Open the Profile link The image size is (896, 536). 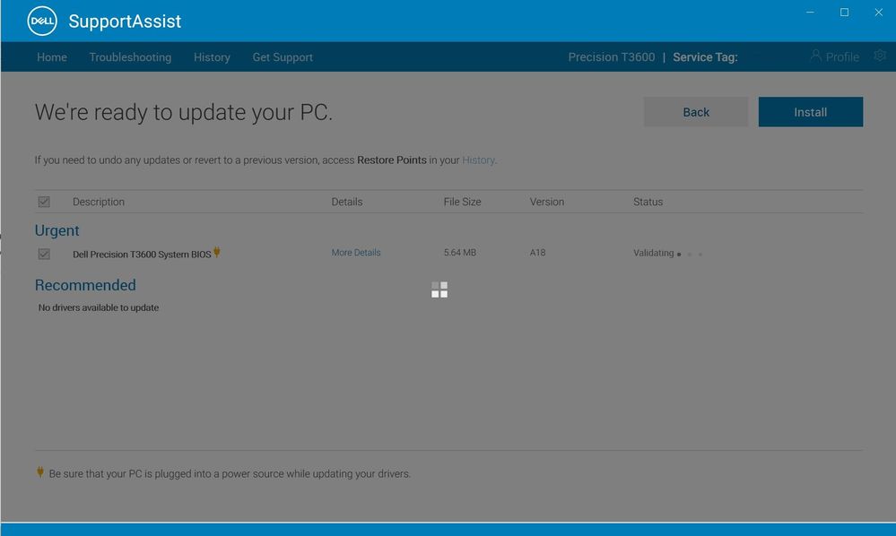842,57
